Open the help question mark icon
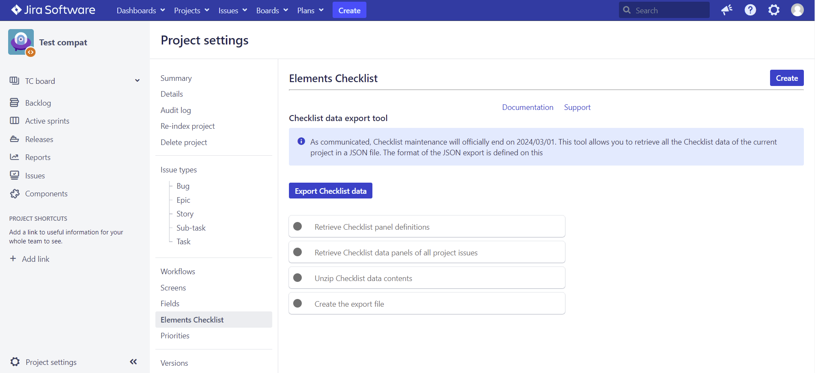The image size is (815, 373). (x=750, y=10)
